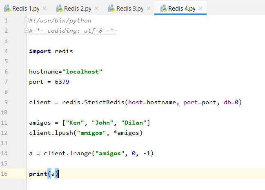The width and height of the screenshot is (265, 190).
Task: Click the fold end marker on line 2
Action: click(x=26, y=30)
